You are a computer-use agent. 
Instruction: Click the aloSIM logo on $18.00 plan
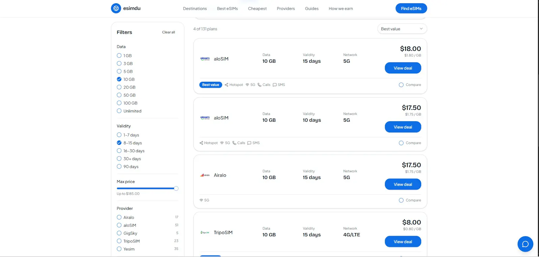pyautogui.click(x=205, y=59)
